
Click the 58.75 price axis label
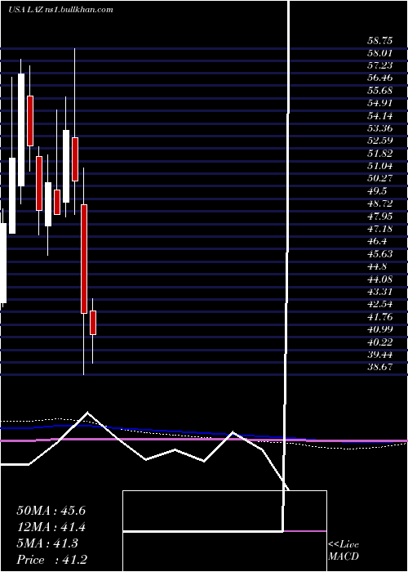click(379, 41)
